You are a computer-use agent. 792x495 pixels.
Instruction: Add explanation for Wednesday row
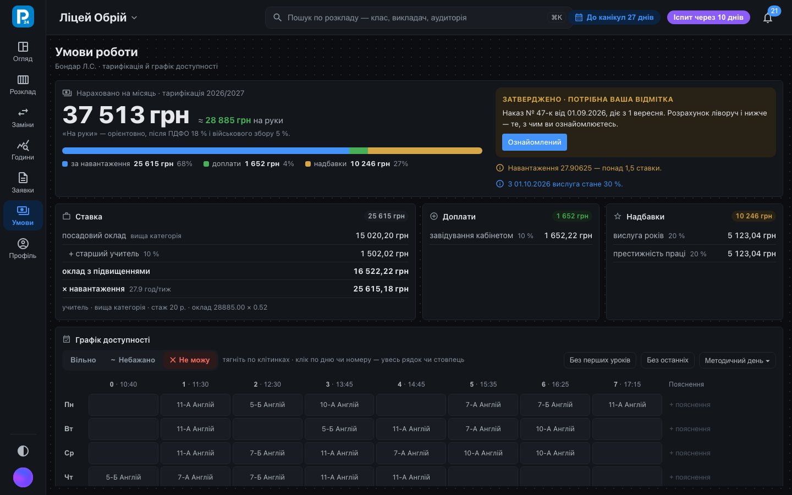click(x=690, y=453)
